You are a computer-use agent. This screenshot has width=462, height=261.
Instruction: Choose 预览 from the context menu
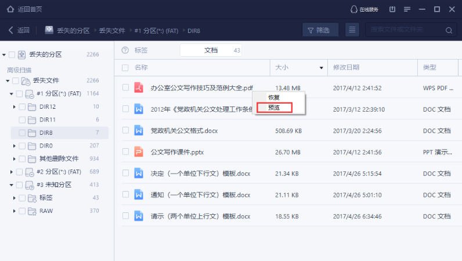point(273,107)
